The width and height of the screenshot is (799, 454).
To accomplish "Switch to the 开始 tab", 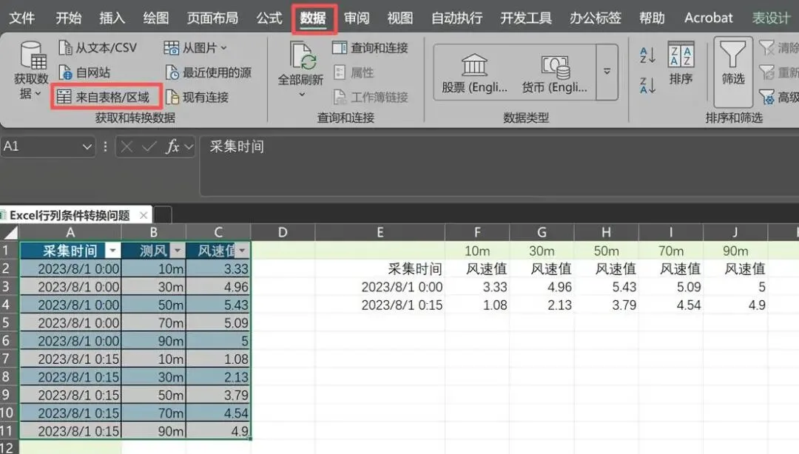I will pos(68,18).
